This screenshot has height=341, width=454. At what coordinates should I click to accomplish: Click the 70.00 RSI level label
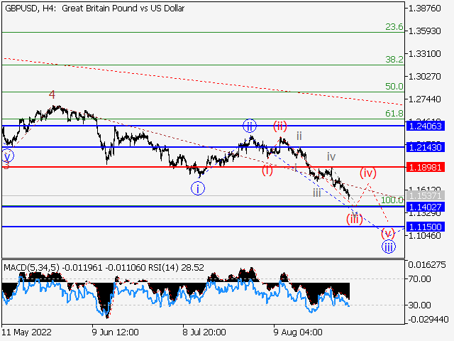click(419, 279)
